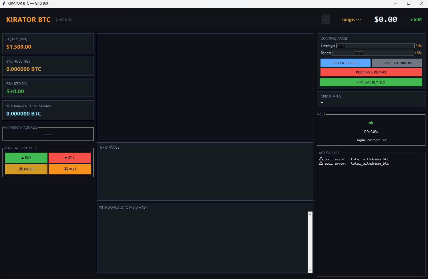Click the $0.00 price display

386,19
